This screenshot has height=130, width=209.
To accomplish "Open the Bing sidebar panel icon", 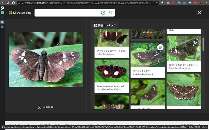I will pyautogui.click(x=2, y=22).
